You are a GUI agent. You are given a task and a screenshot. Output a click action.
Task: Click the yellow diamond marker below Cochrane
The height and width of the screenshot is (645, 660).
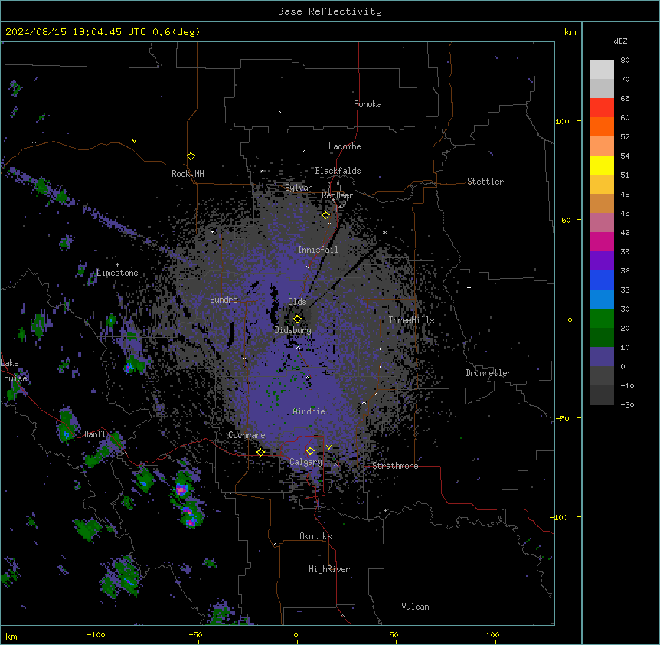(260, 453)
